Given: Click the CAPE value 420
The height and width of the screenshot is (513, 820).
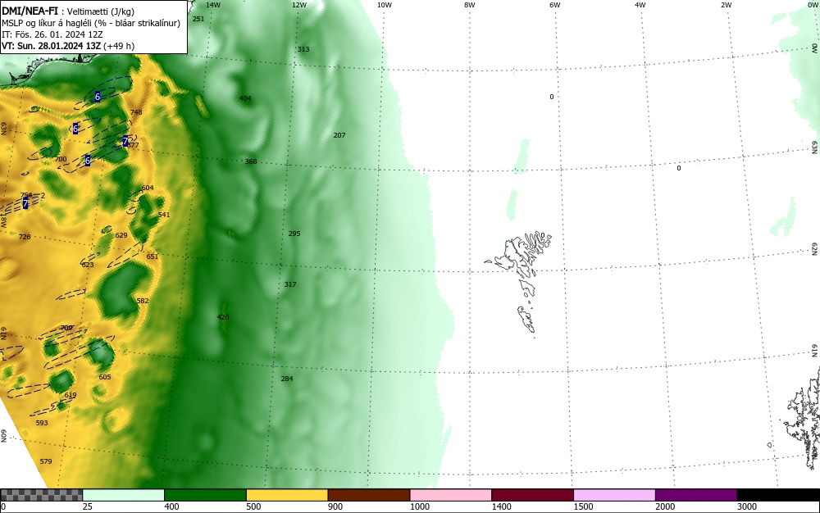Looking at the screenshot, I should pyautogui.click(x=223, y=317).
